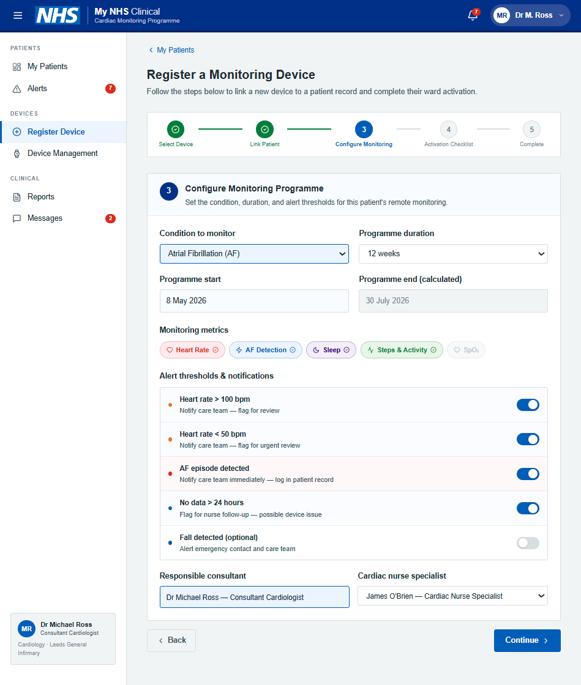Click pulse icon in Steps & Activity chip
581x685 pixels.
[371, 350]
